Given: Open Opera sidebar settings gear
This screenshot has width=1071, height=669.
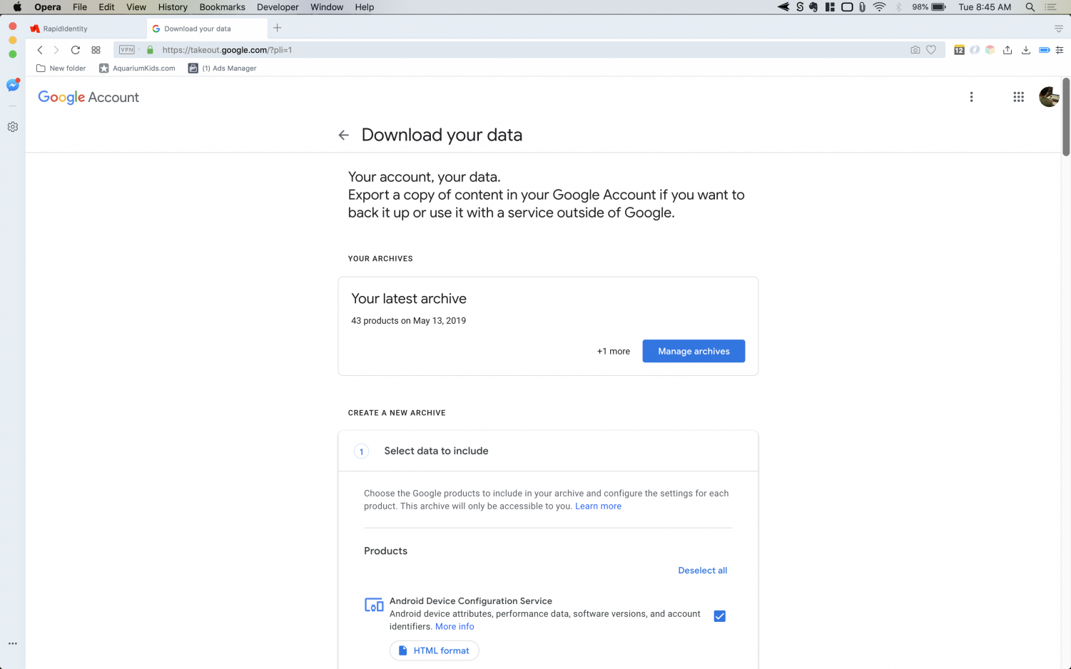Looking at the screenshot, I should coord(12,127).
